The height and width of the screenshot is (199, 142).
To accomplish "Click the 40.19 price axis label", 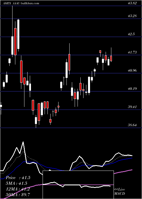I will [132, 89].
